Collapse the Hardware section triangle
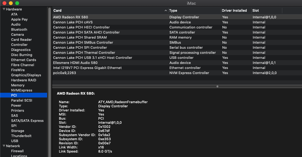The height and width of the screenshot is (157, 302). 4,9
